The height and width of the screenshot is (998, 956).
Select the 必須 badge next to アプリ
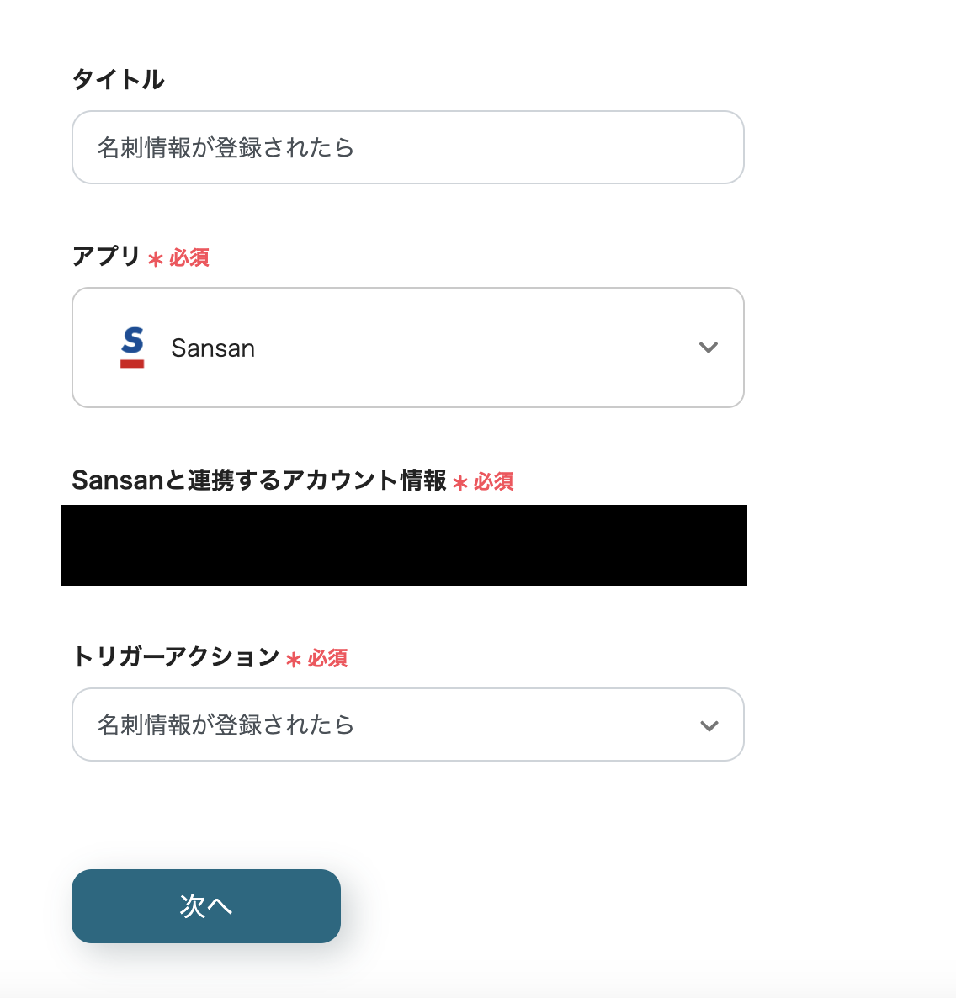click(180, 258)
